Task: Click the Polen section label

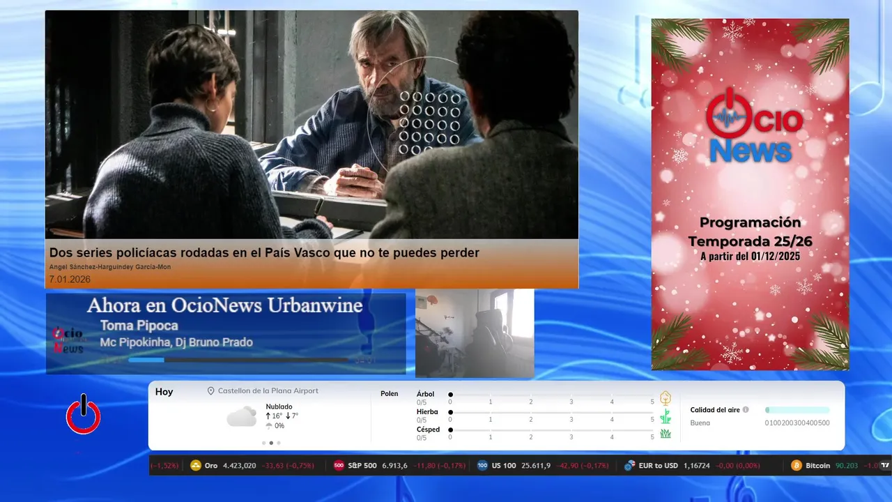Action: [390, 394]
